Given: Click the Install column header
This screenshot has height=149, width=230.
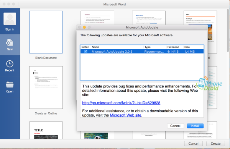Looking at the screenshot, I should tap(85, 47).
